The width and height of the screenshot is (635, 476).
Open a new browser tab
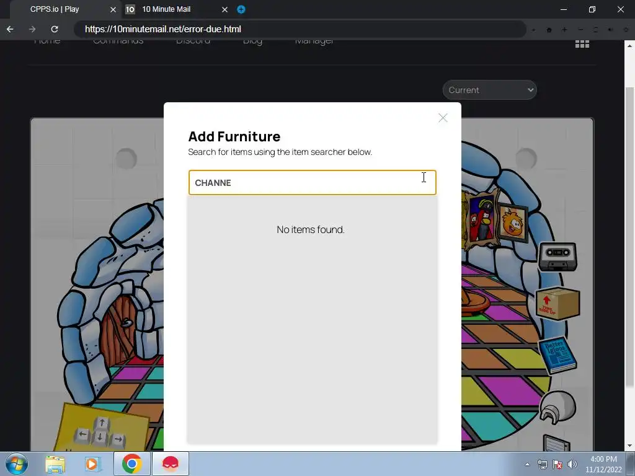tap(241, 9)
